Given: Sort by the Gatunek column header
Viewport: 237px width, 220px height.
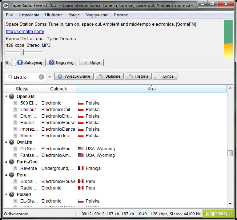Looking at the screenshot, I should (x=59, y=89).
